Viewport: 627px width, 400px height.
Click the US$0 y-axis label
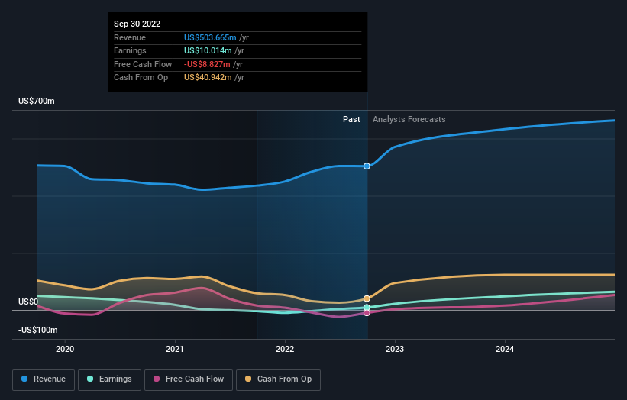[28, 302]
